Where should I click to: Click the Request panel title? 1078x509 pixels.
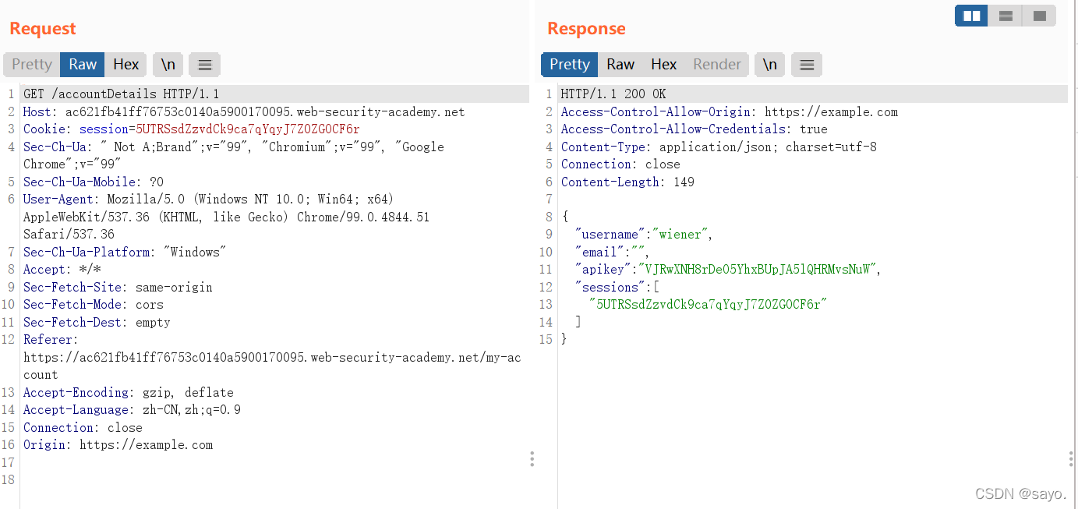(x=43, y=29)
